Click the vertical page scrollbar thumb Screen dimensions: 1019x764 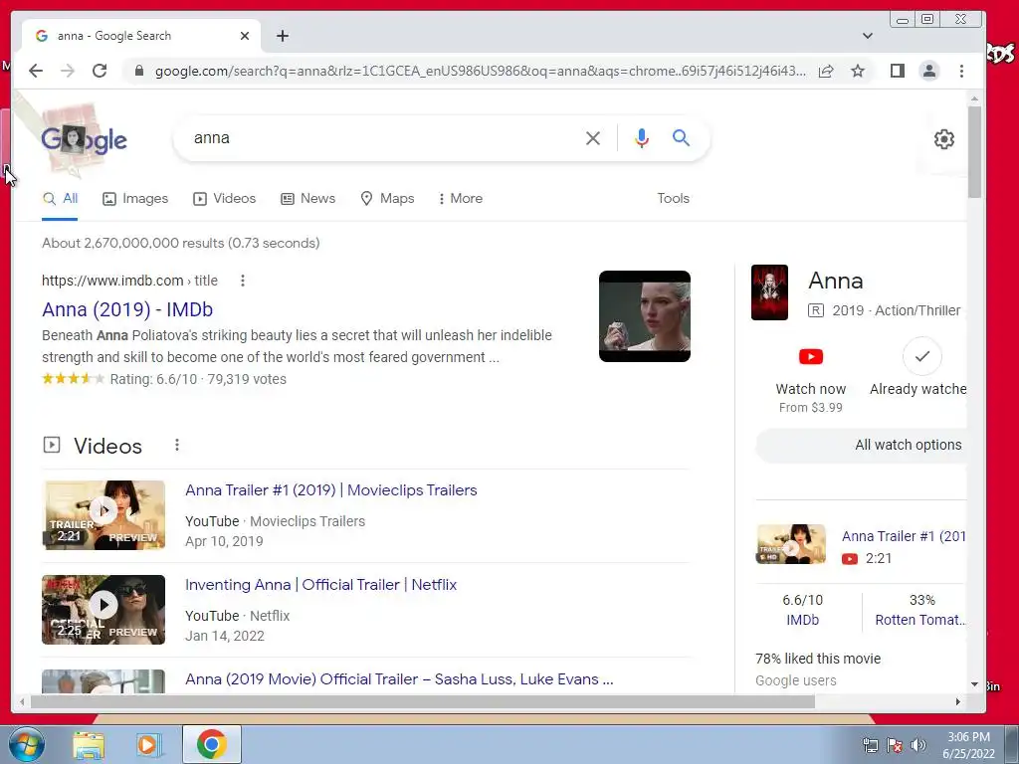click(974, 151)
